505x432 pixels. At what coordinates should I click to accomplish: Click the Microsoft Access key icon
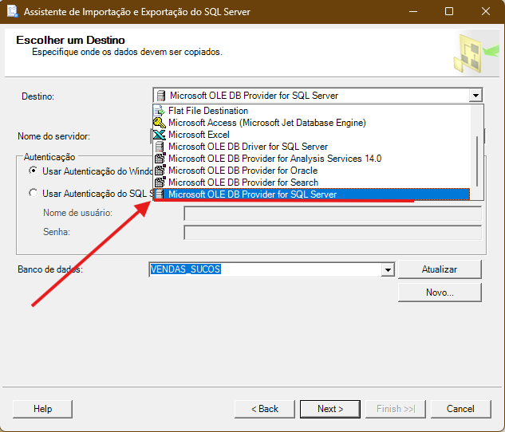coord(160,123)
